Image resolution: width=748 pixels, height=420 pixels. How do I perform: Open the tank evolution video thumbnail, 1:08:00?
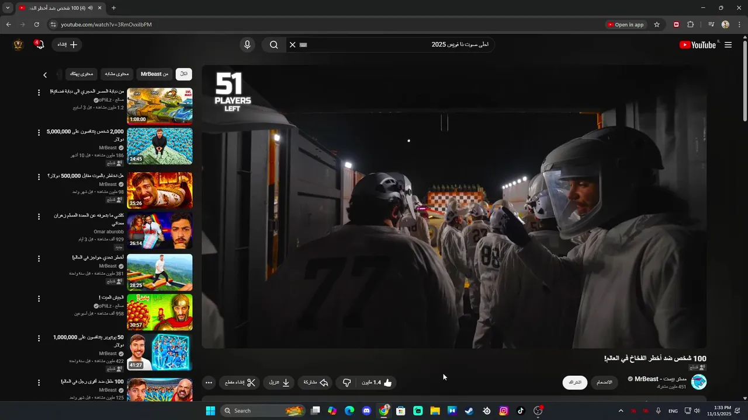(160, 106)
